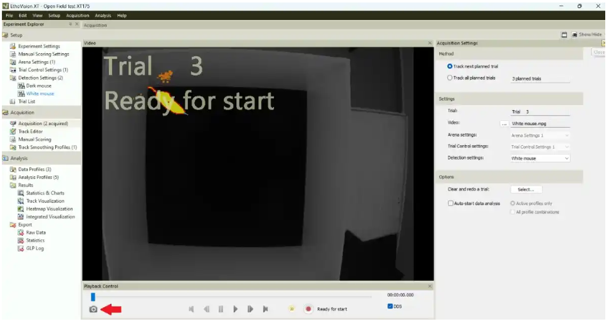The image size is (609, 324).
Task: Click the camera snapshot icon in Playback Control
Action: pos(93,309)
